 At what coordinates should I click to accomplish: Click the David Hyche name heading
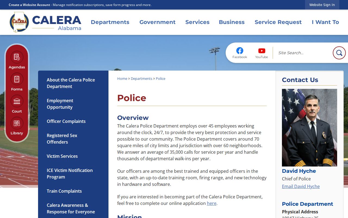pyautogui.click(x=299, y=171)
